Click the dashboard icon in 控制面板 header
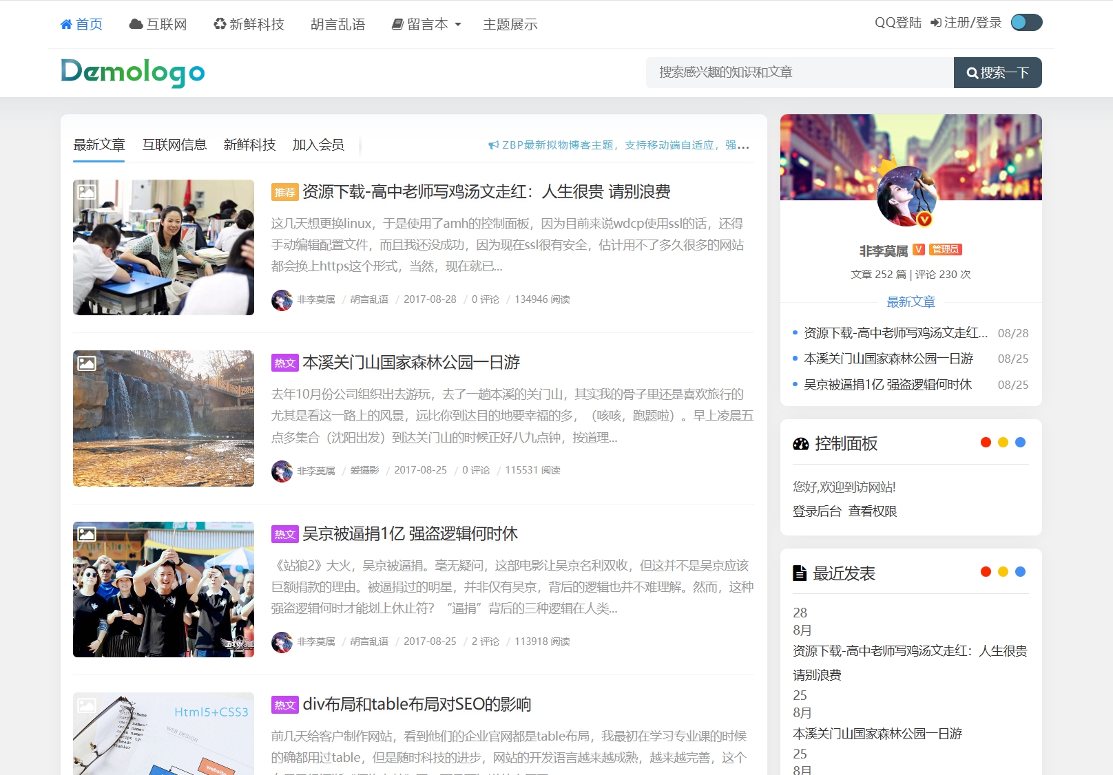The width and height of the screenshot is (1113, 775). pyautogui.click(x=801, y=444)
